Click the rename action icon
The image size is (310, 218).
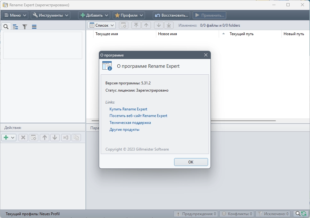pos(66,138)
